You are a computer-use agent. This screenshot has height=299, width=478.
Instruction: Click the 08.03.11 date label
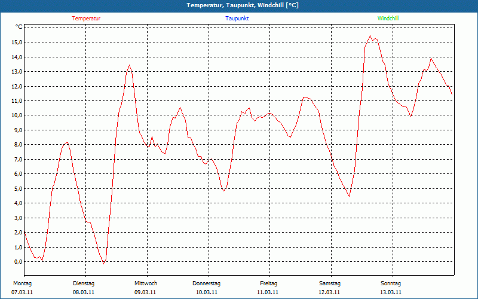click(x=84, y=292)
